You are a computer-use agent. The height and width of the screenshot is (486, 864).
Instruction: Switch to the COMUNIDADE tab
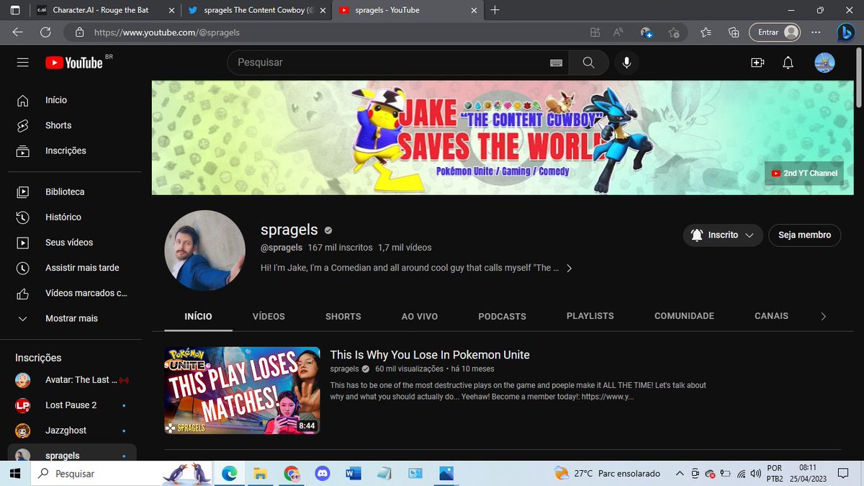pyautogui.click(x=684, y=316)
